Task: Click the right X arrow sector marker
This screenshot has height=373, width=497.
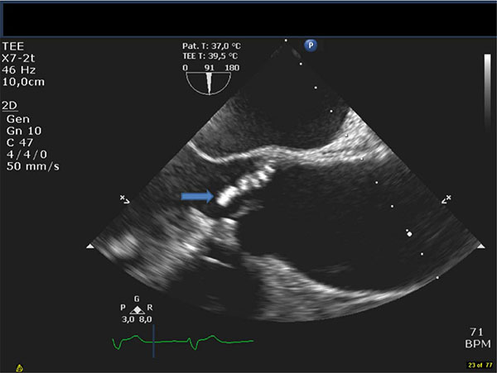Action: point(446,199)
